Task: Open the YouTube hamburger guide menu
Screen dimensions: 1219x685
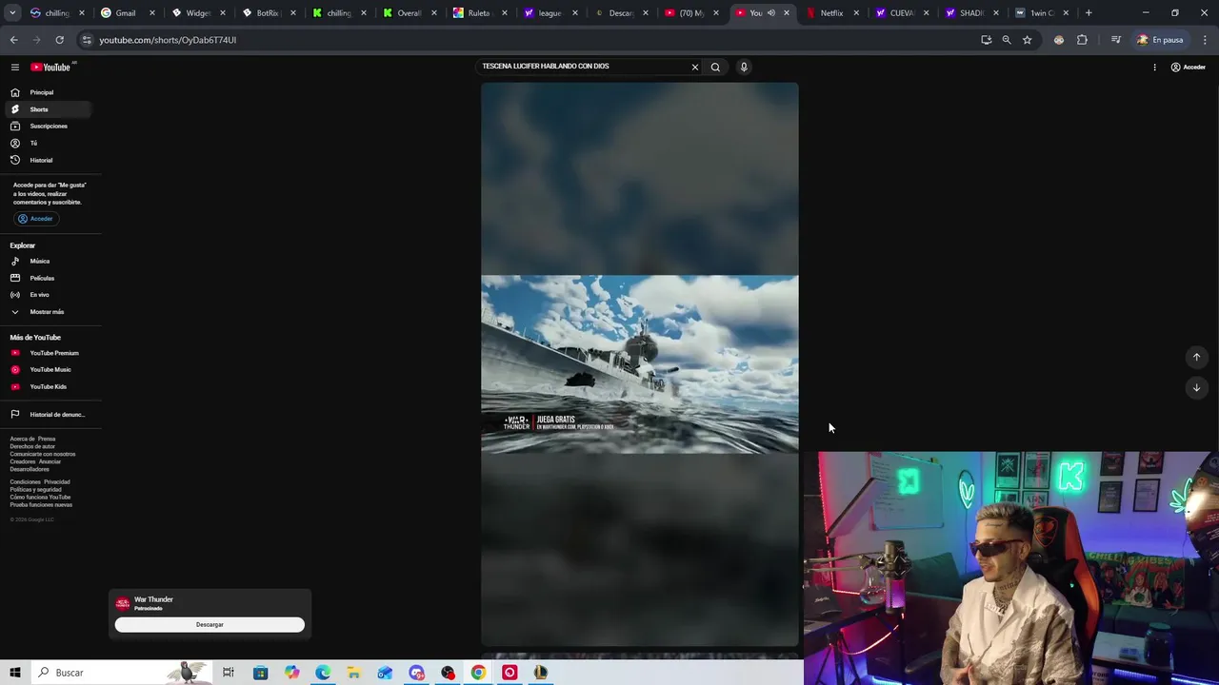Action: tap(15, 67)
